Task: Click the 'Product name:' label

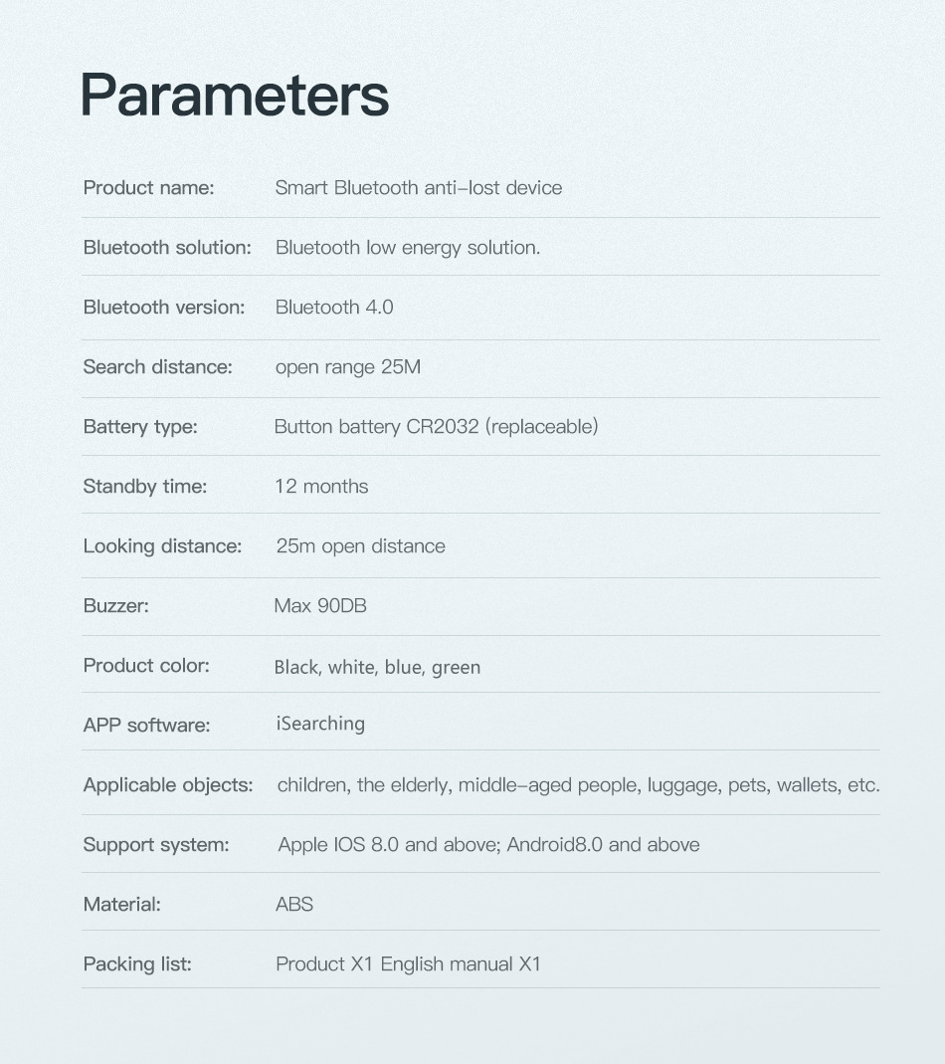Action: pos(148,188)
